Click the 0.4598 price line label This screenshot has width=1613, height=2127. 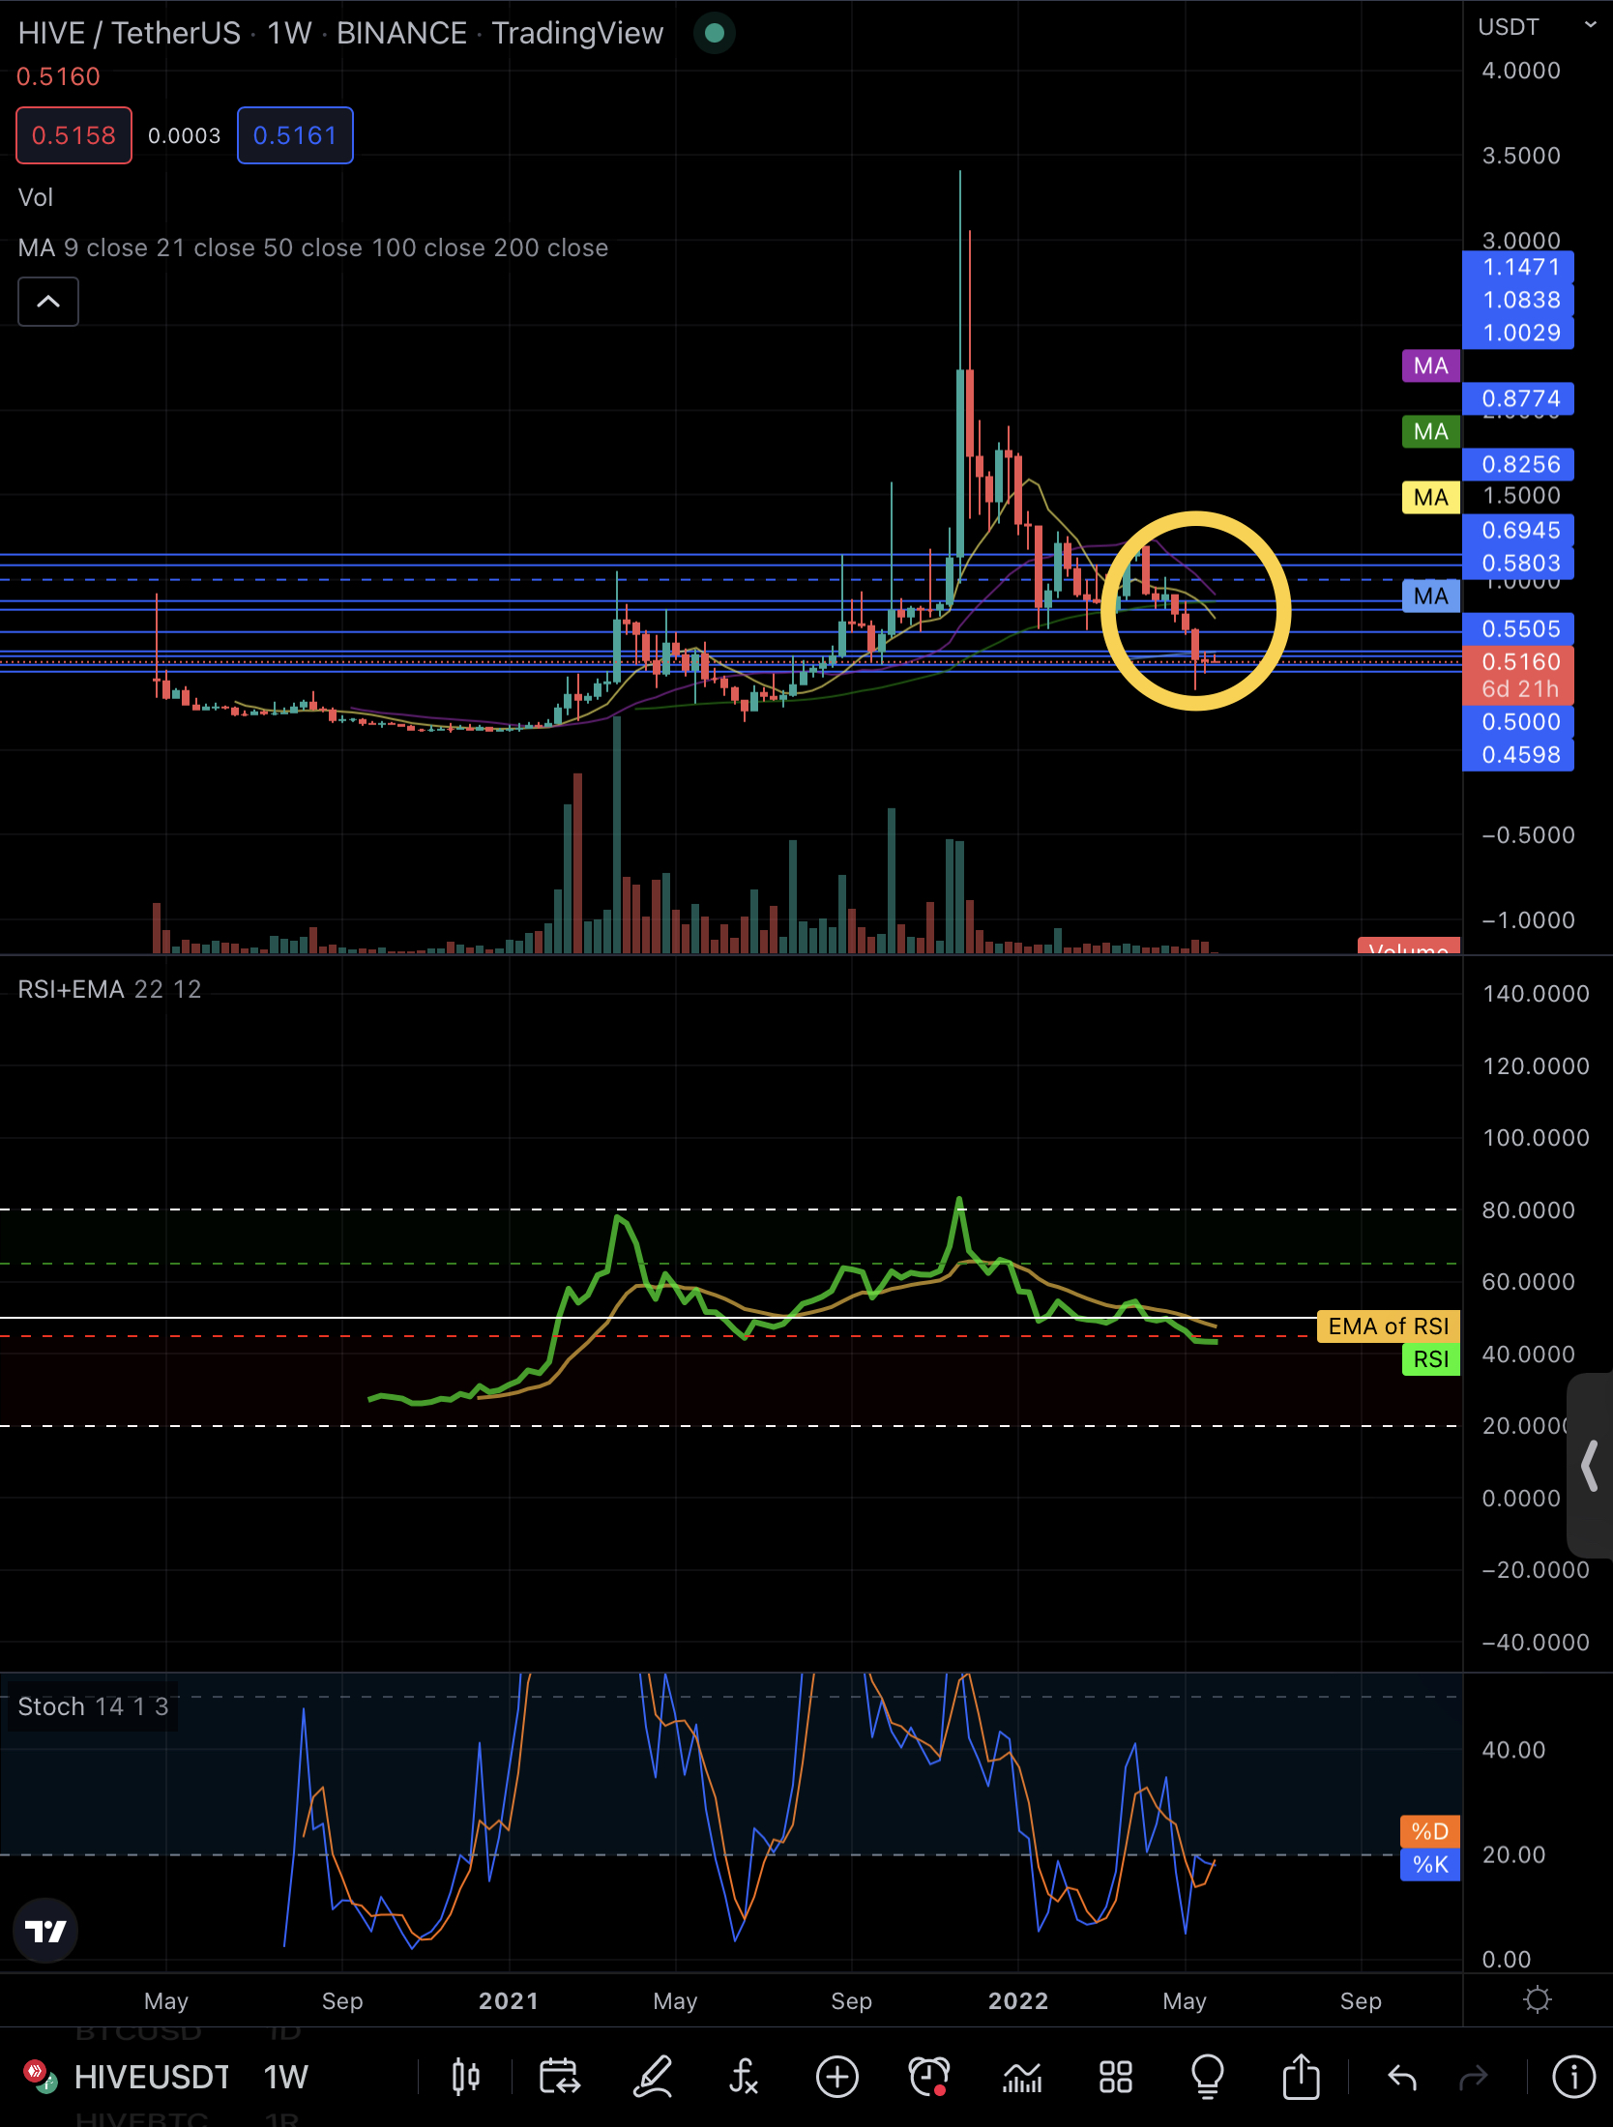[1518, 754]
